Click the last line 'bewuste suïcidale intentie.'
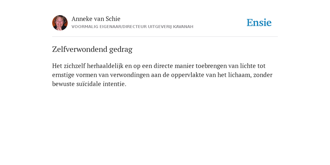Image resolution: width=330 pixels, height=165 pixels. [x=89, y=84]
